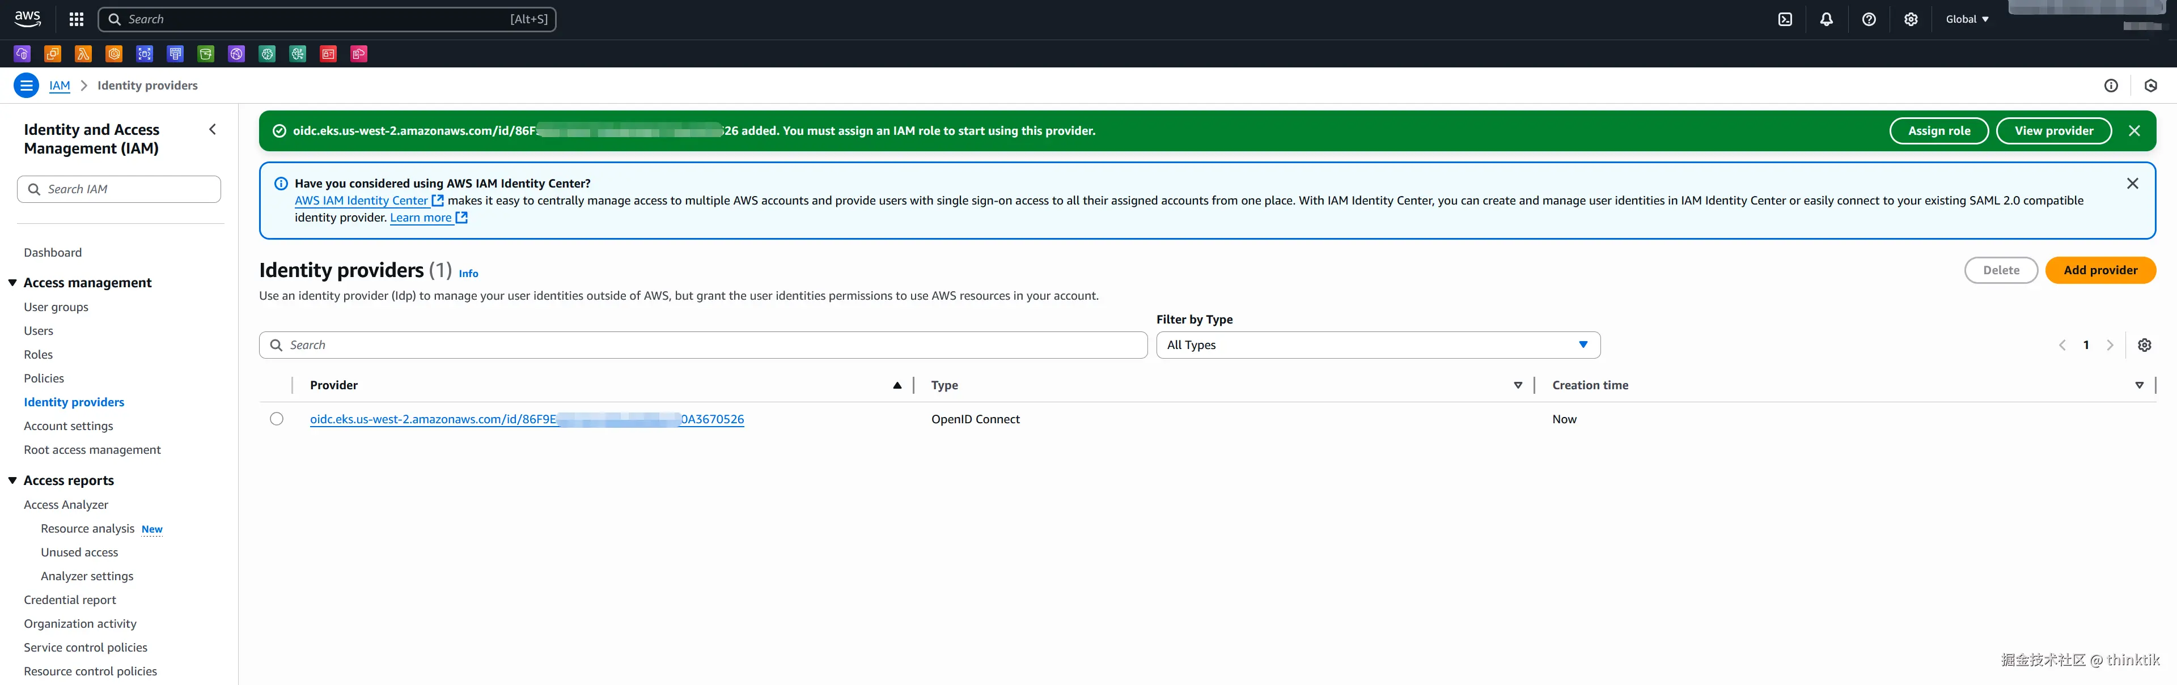The width and height of the screenshot is (2177, 685).
Task: Open the notifications bell
Action: point(1826,19)
